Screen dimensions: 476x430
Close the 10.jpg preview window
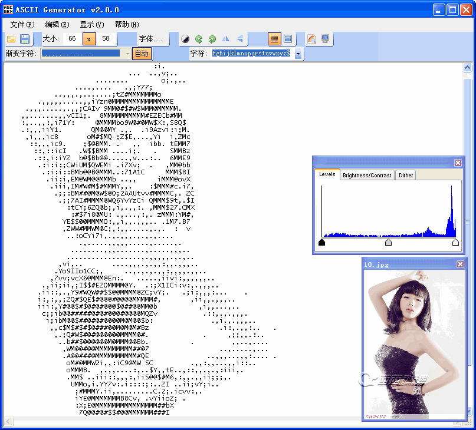click(460, 264)
